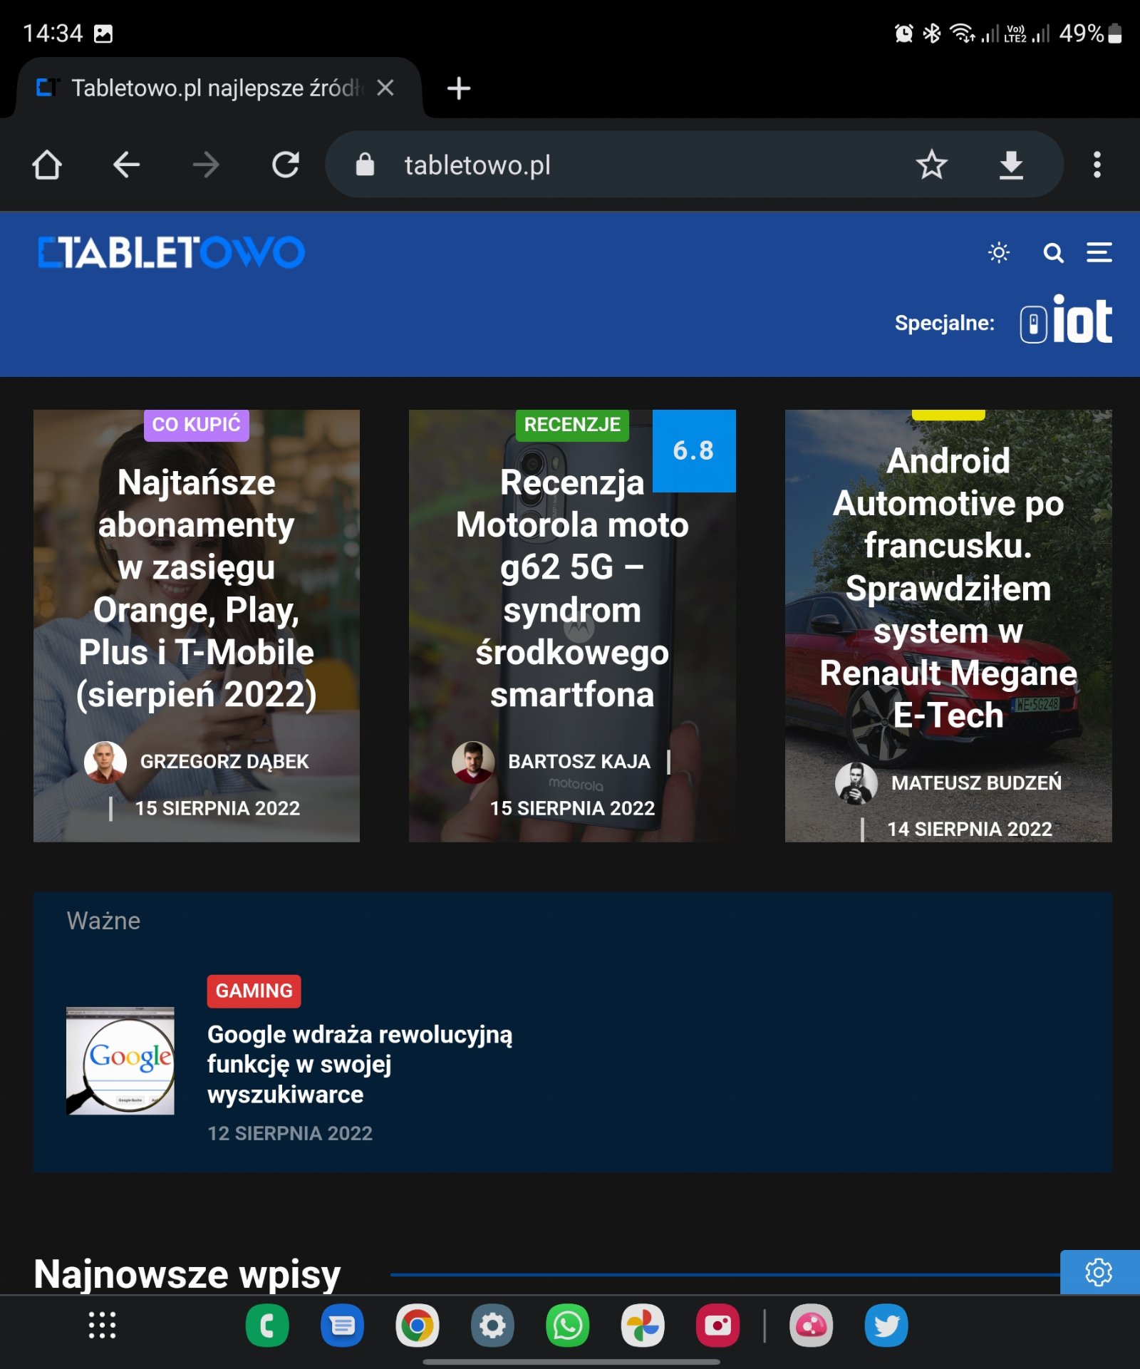Image resolution: width=1140 pixels, height=1369 pixels.
Task: Tap the padlock site security icon
Action: (x=365, y=165)
